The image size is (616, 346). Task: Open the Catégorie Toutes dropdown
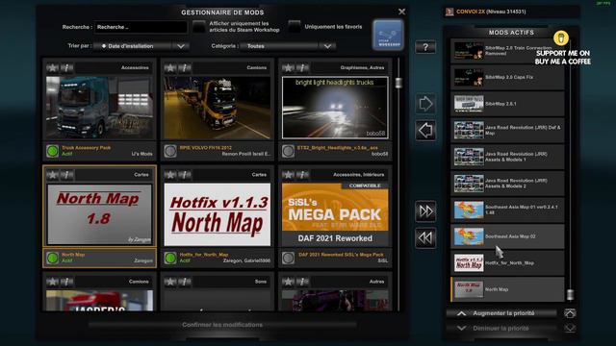(288, 46)
